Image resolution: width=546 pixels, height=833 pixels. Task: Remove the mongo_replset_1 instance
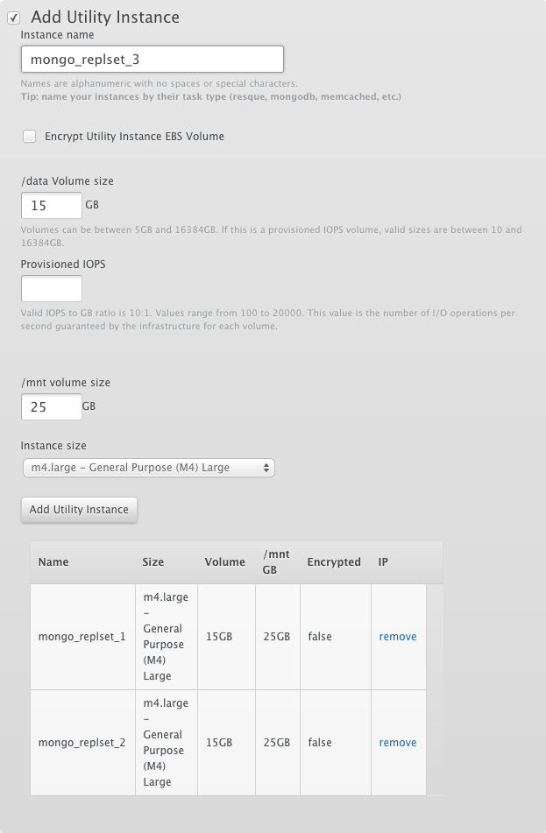(x=398, y=637)
